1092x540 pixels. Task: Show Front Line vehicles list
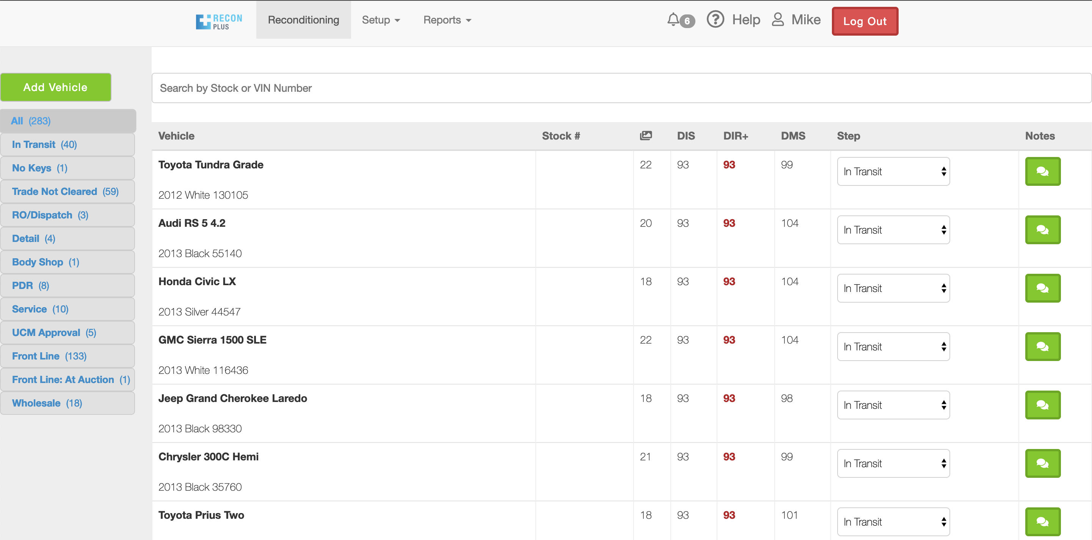(x=49, y=356)
